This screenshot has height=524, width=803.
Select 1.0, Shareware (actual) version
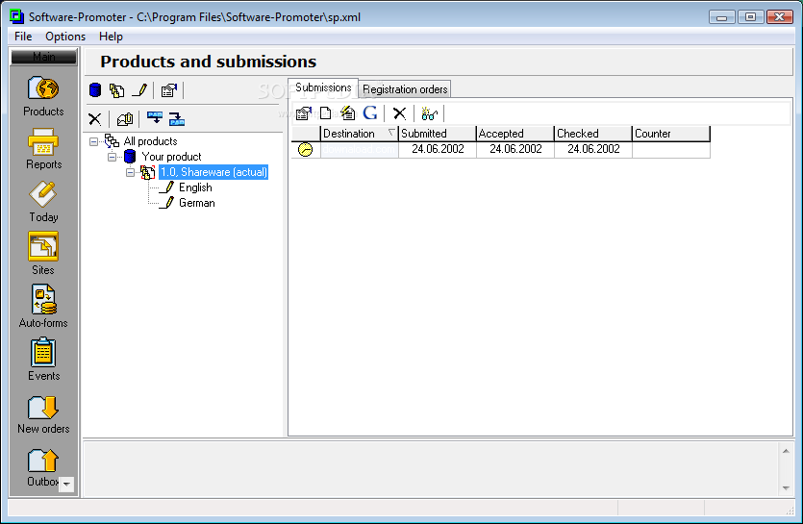(x=213, y=172)
